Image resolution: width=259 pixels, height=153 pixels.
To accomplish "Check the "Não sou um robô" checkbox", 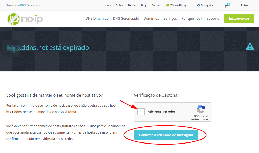I will 141,112.
